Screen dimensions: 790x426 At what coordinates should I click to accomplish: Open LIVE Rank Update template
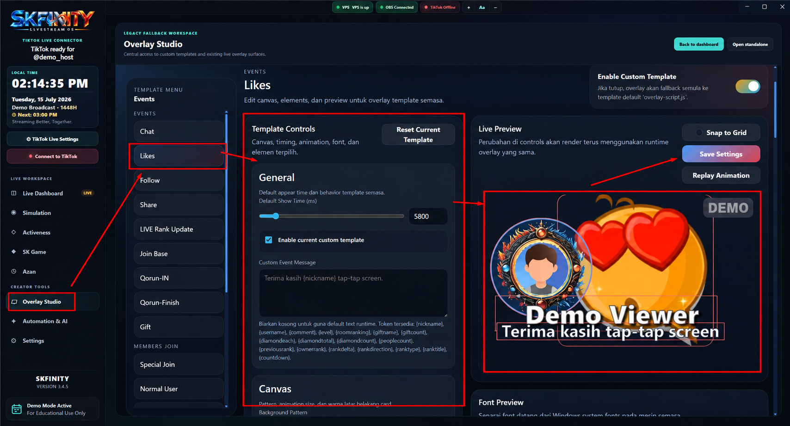(x=179, y=229)
